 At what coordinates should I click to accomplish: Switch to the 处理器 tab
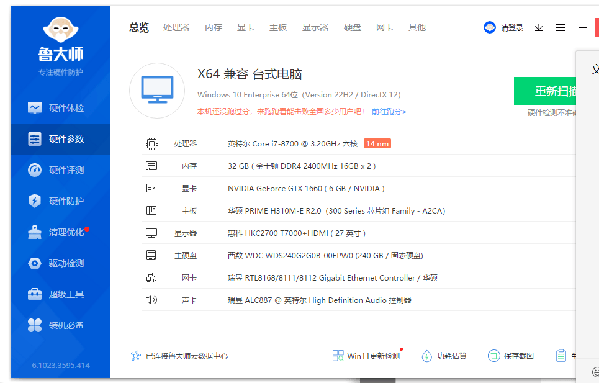[x=176, y=27]
